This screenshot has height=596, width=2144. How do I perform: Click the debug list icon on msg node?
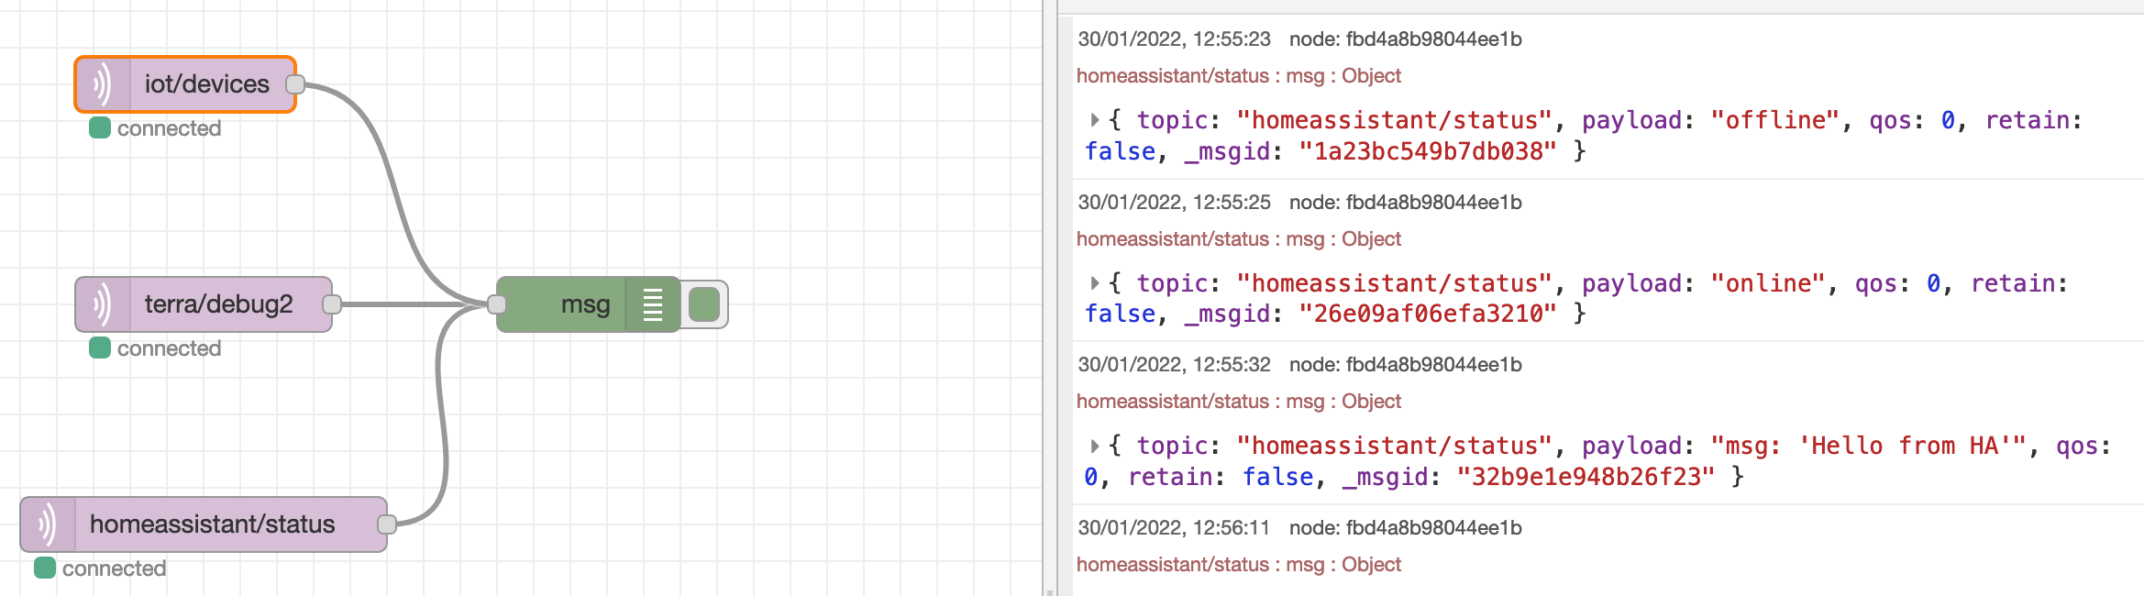click(x=652, y=304)
